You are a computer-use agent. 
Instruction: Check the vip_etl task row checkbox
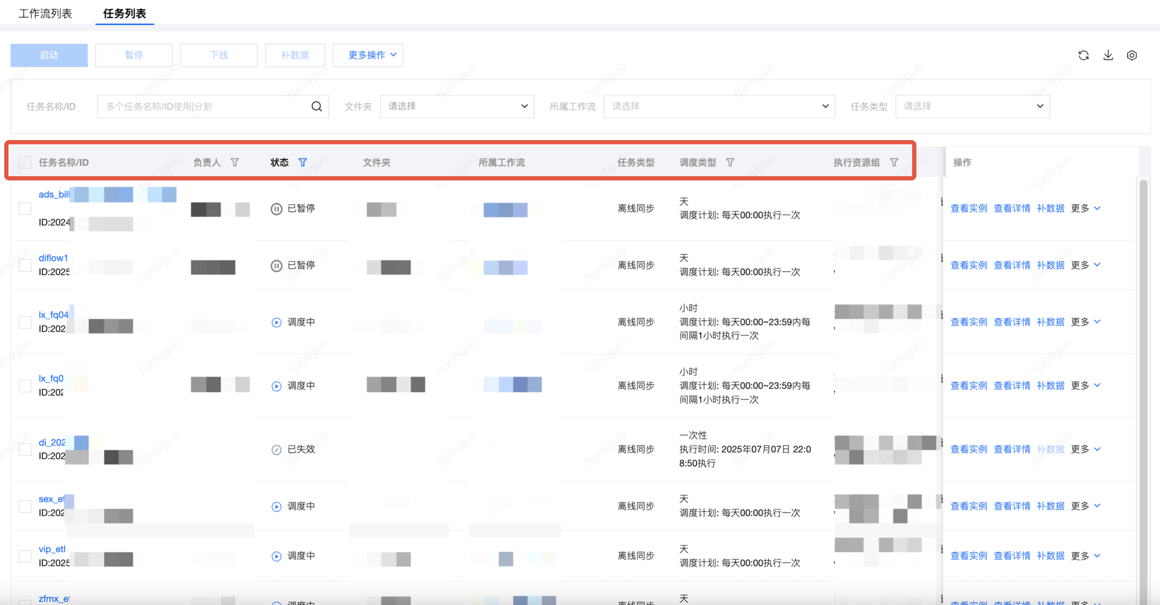click(x=25, y=556)
